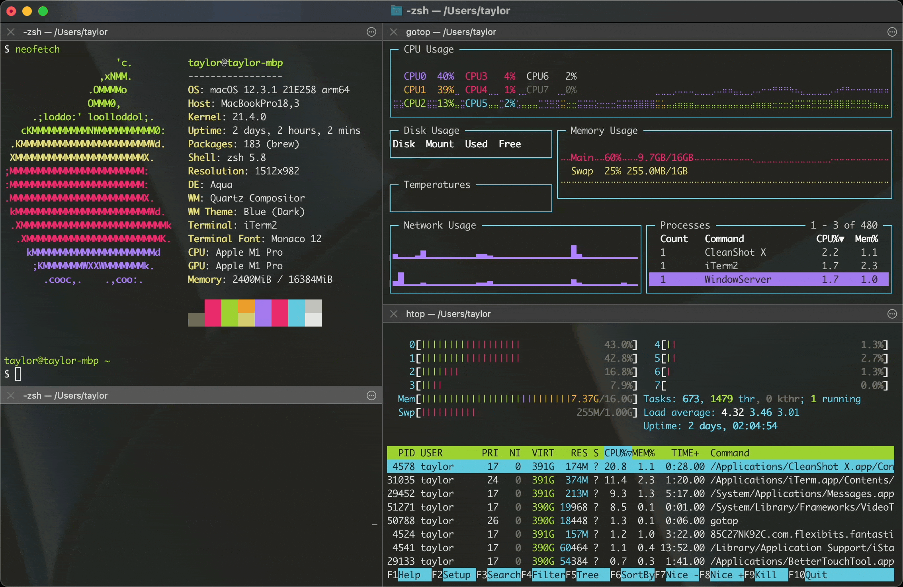
Task: Open options menu of htop pane
Action: coord(892,314)
